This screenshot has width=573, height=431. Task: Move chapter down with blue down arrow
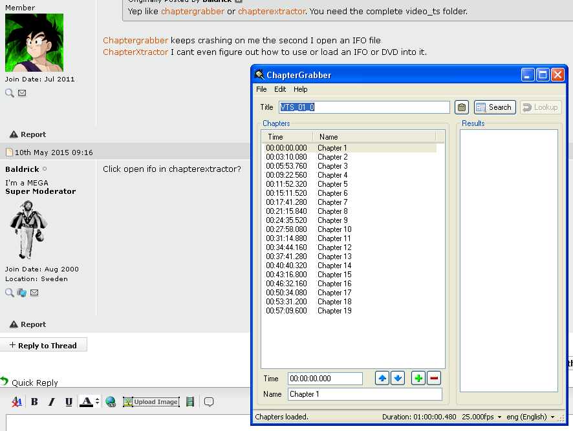coord(398,378)
